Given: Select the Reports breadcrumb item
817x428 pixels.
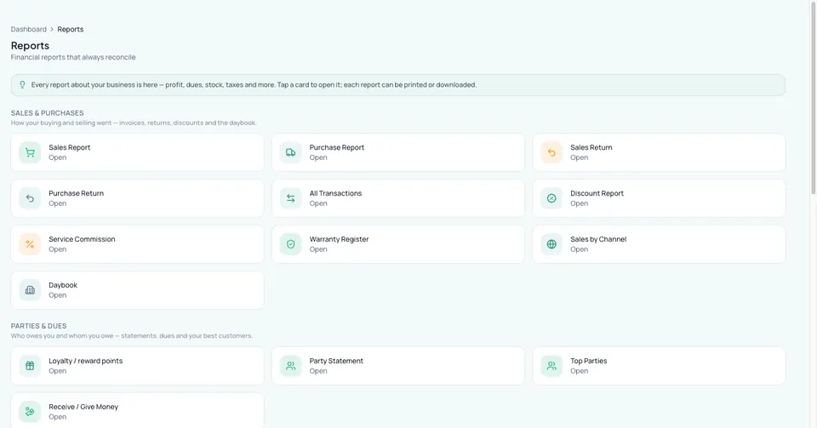Looking at the screenshot, I should [71, 29].
